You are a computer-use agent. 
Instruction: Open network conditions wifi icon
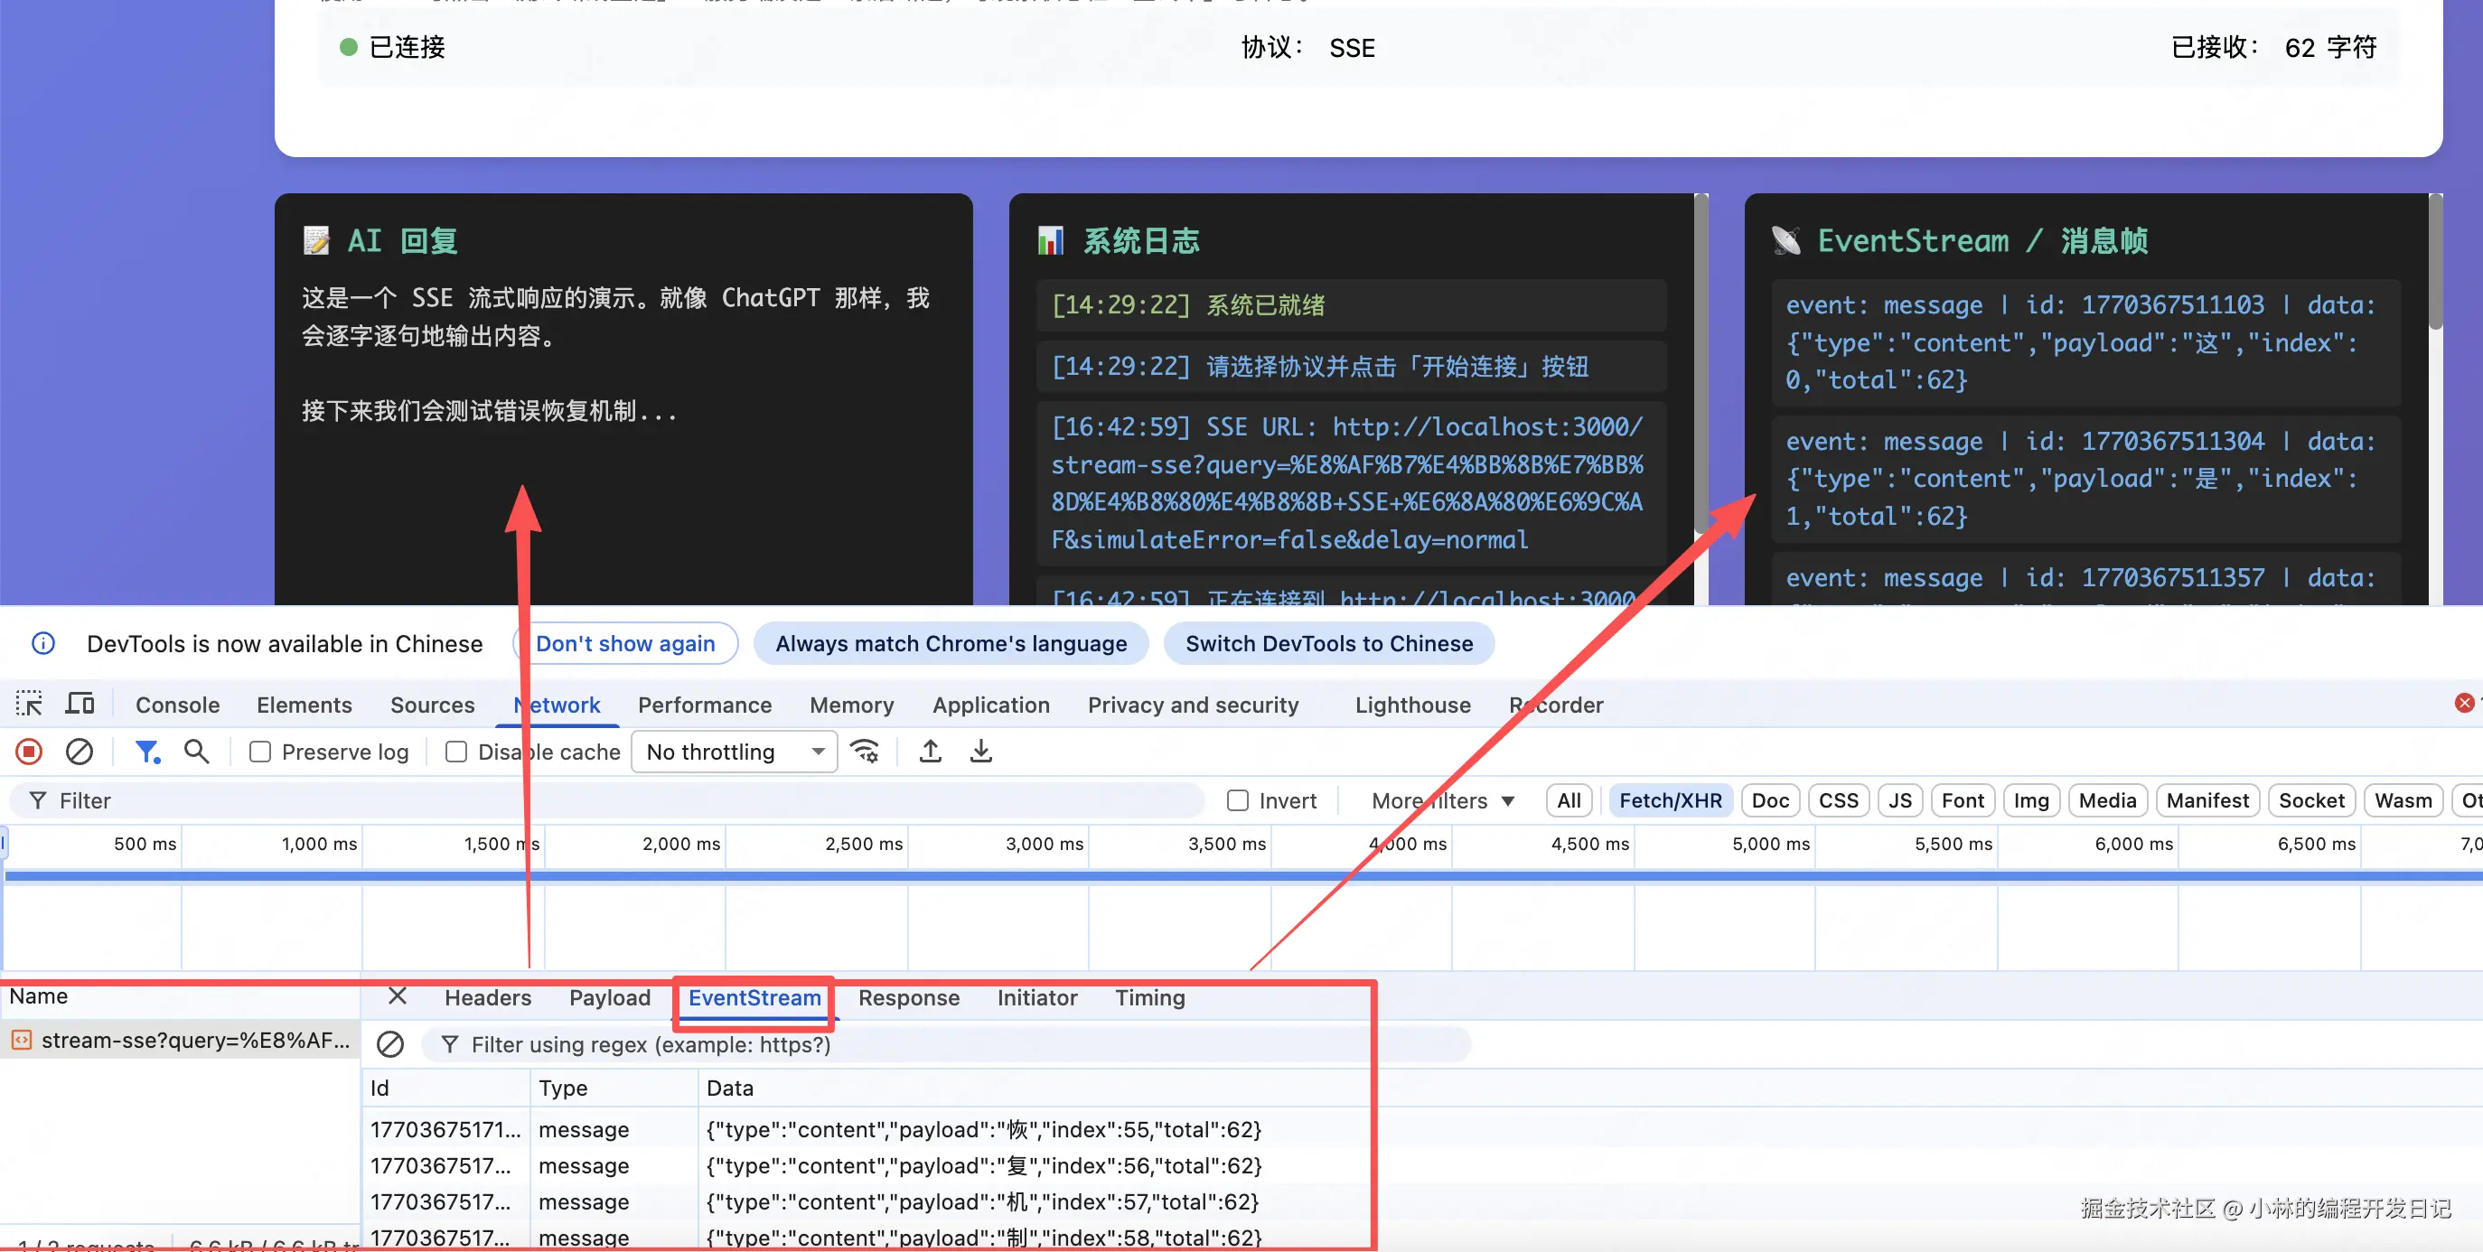tap(865, 751)
